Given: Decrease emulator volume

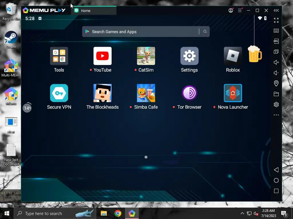Looking at the screenshot, I should 276,73.
